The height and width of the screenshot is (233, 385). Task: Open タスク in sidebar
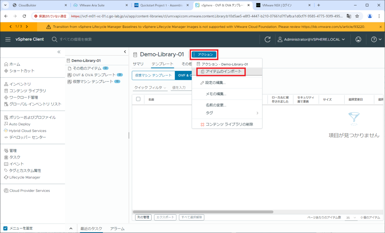(x=12, y=157)
